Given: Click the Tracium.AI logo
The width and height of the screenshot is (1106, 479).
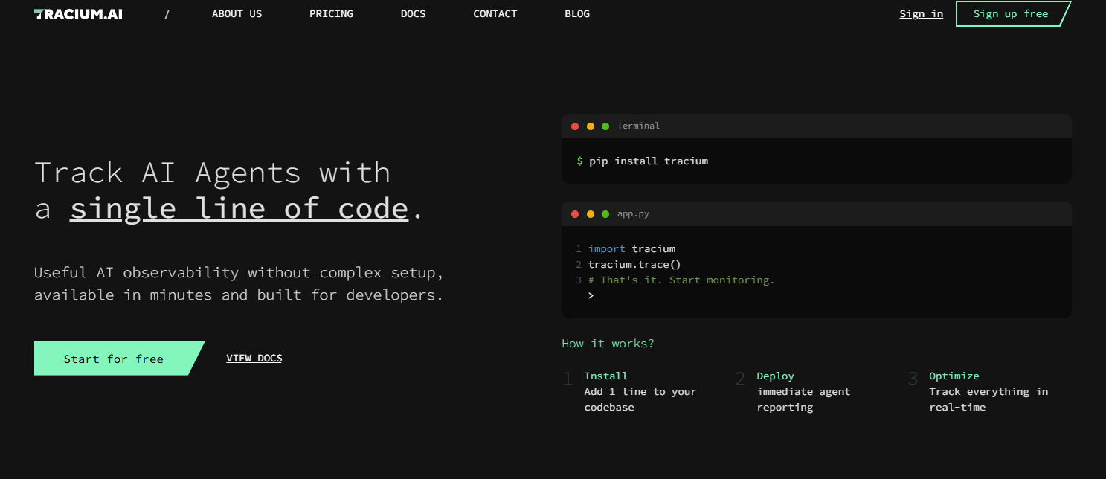Looking at the screenshot, I should tap(78, 13).
